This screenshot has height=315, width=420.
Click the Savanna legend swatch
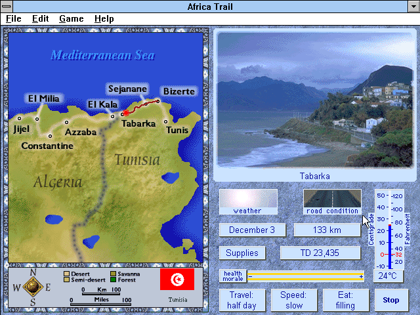click(x=113, y=274)
